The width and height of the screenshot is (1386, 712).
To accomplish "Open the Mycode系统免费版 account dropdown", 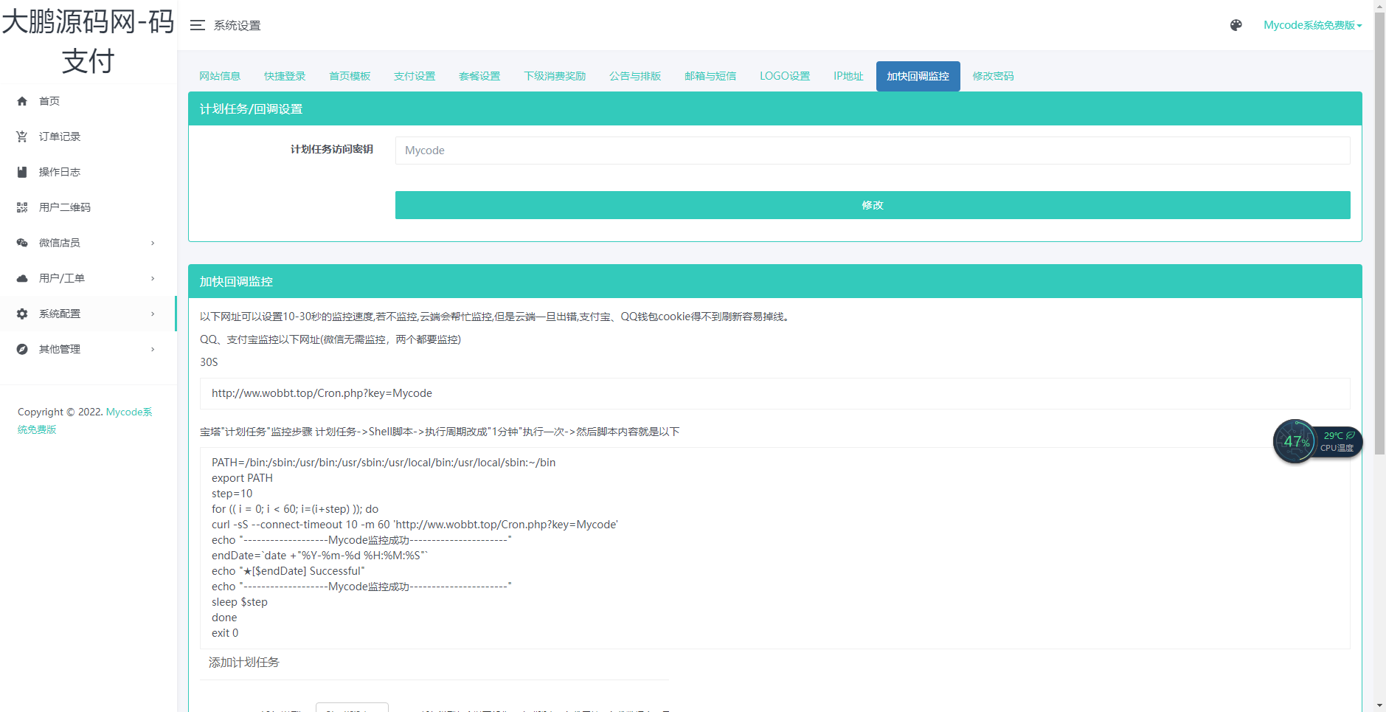I will coord(1312,24).
